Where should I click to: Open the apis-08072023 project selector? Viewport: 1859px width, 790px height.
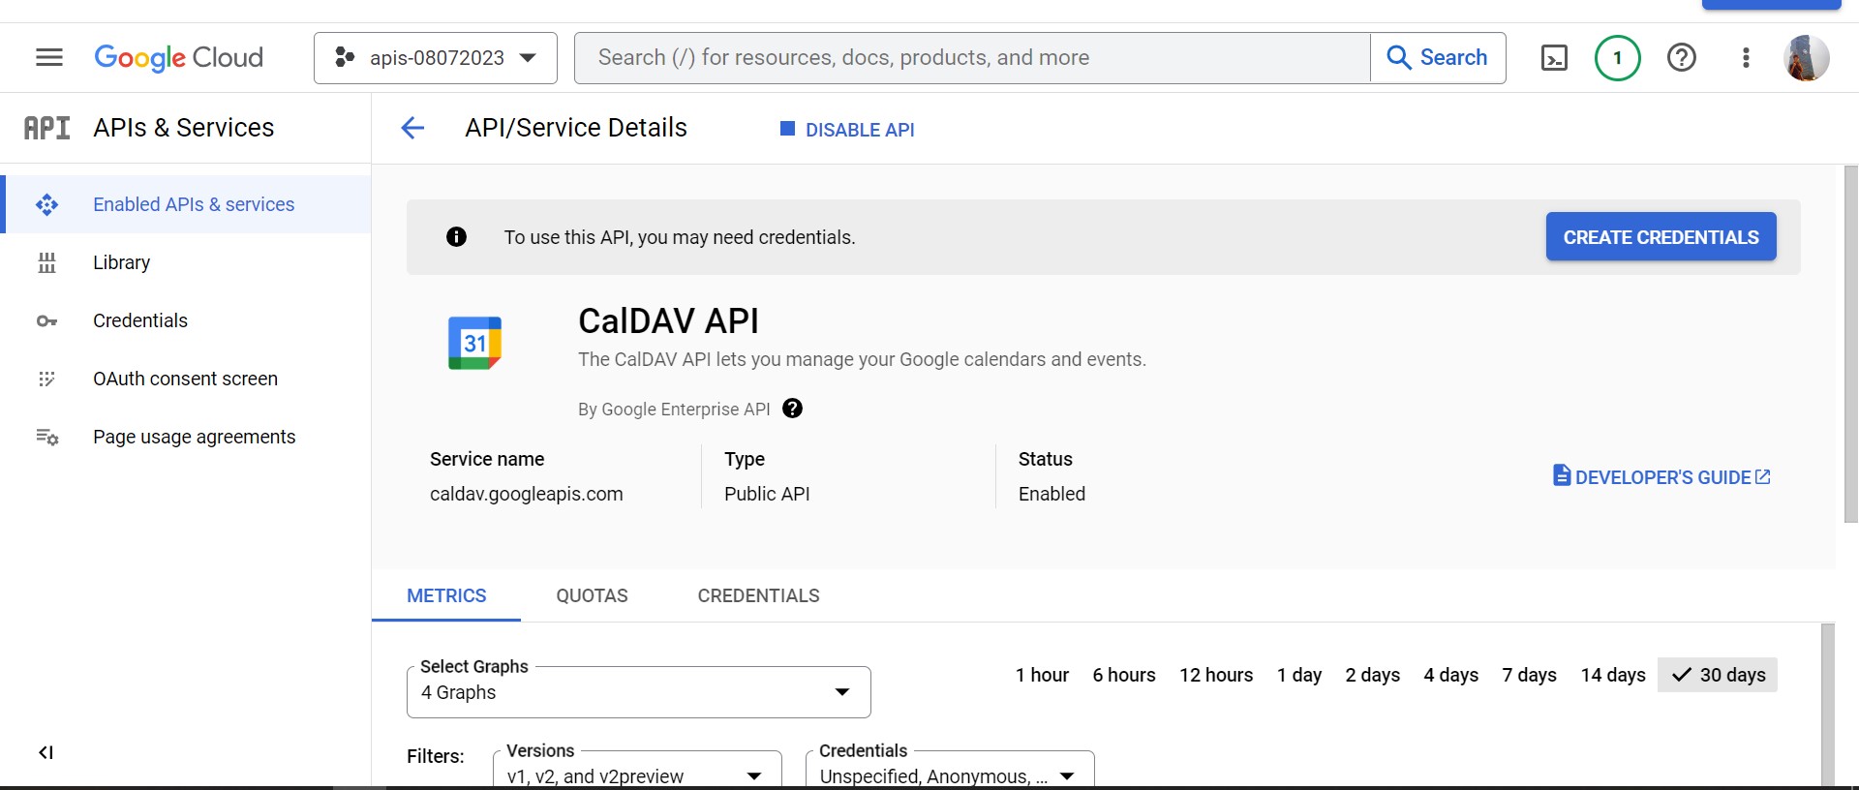pos(436,58)
